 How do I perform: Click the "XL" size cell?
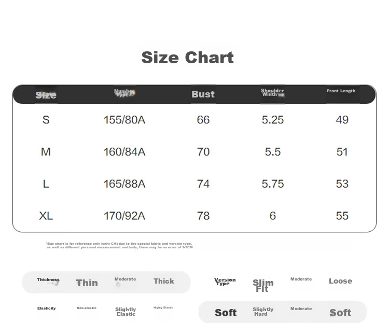coord(46,216)
